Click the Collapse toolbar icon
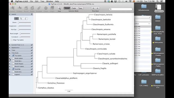174x98 pixels. [19, 8]
